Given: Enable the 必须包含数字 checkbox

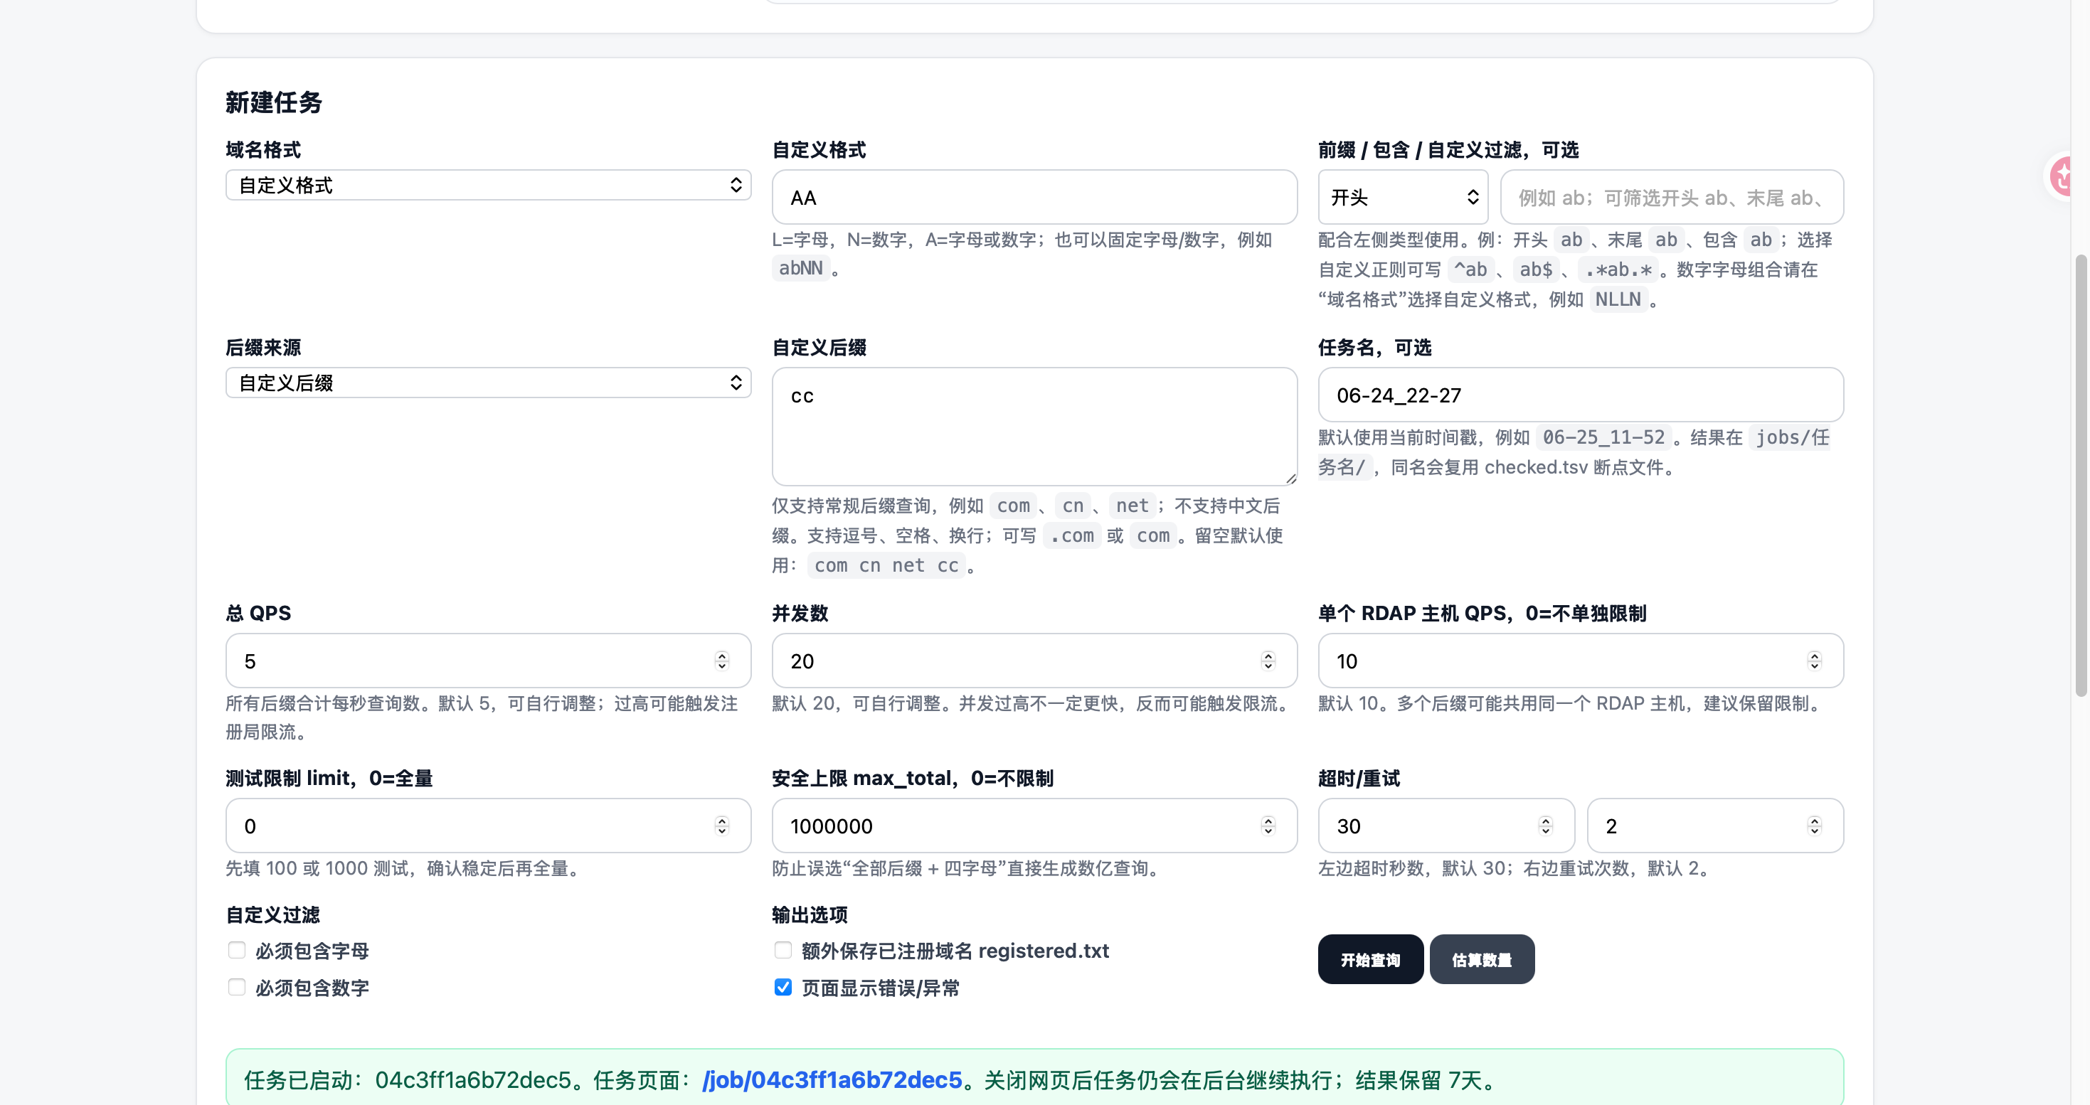Looking at the screenshot, I should [236, 988].
